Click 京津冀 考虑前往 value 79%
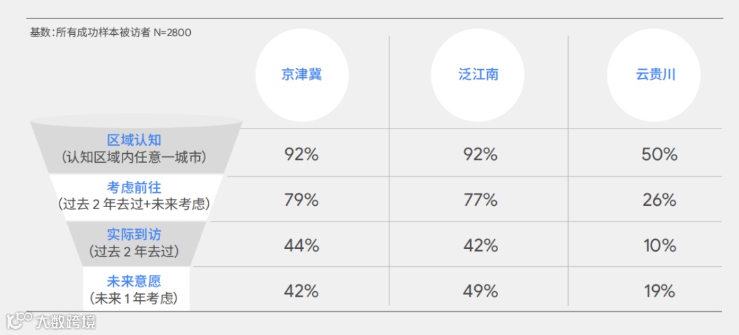Image resolution: width=739 pixels, height=335 pixels. coord(302,201)
